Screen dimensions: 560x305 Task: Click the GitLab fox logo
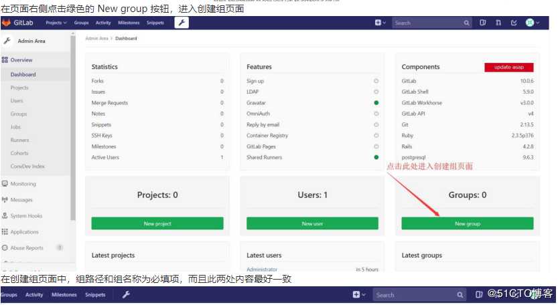[x=6, y=23]
